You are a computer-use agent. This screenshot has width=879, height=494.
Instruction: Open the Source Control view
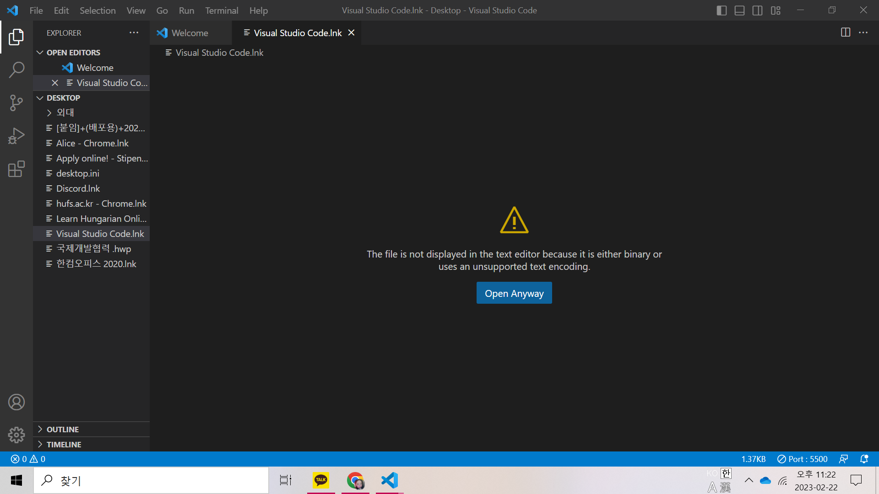pos(16,103)
